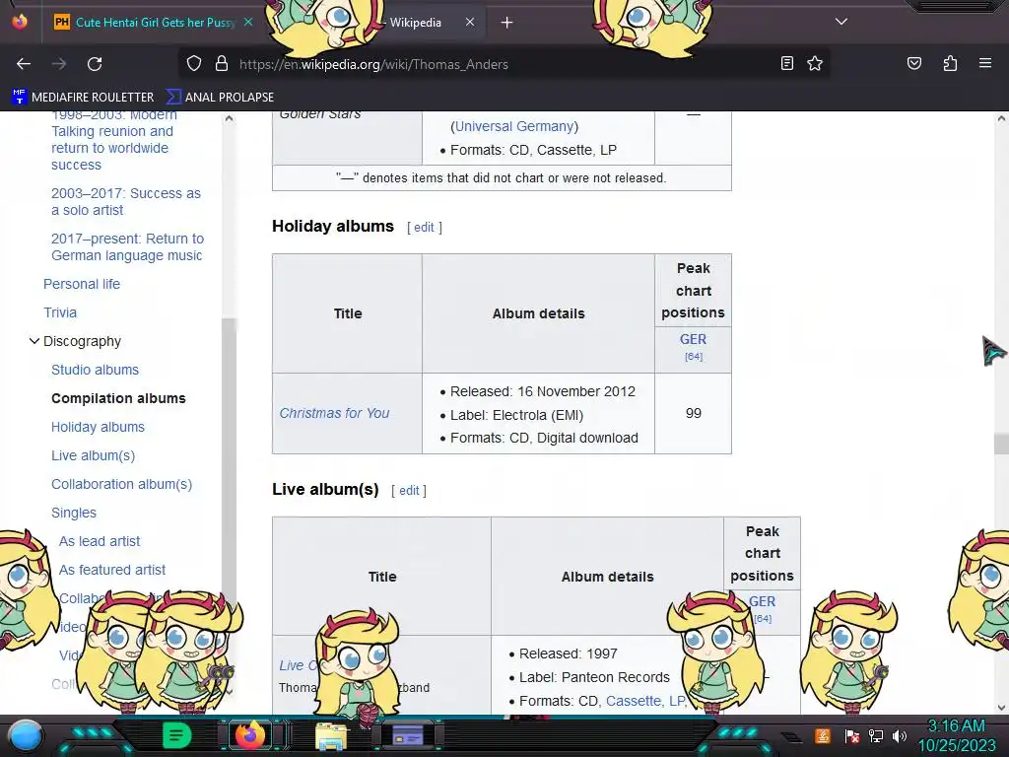1009x757 pixels.
Task: Switch to the Wikipedia tab
Action: (416, 23)
